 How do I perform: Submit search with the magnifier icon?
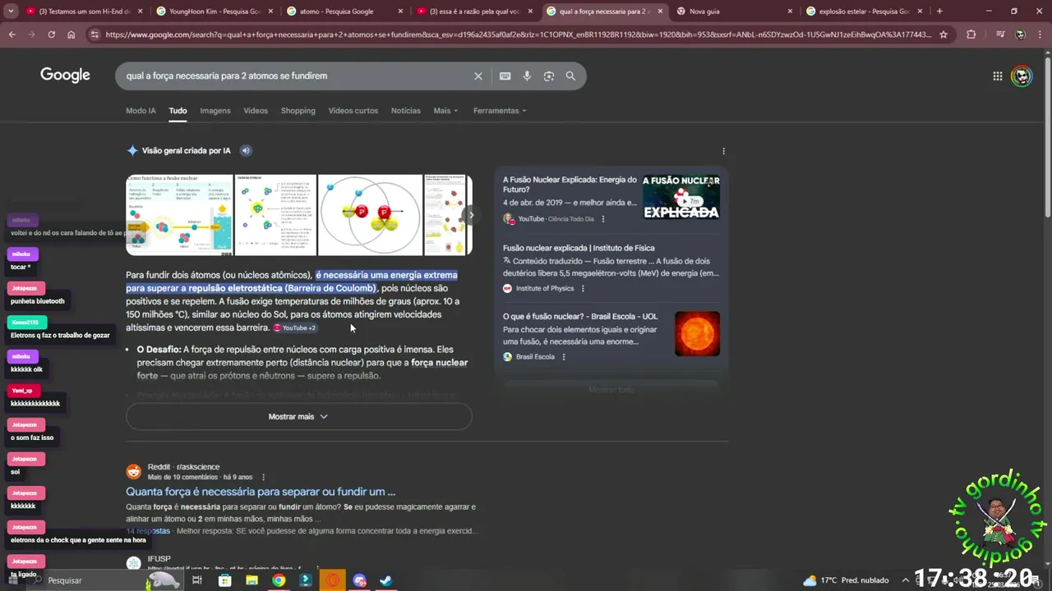[x=570, y=76]
